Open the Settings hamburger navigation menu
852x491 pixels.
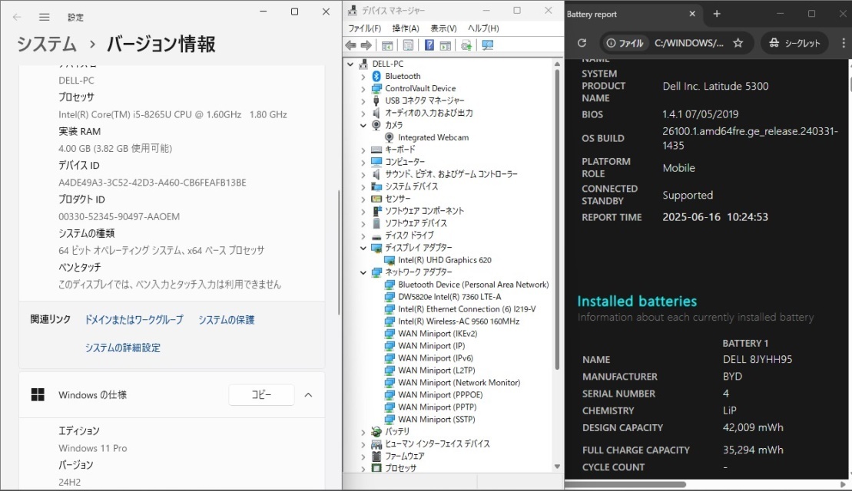pyautogui.click(x=45, y=18)
